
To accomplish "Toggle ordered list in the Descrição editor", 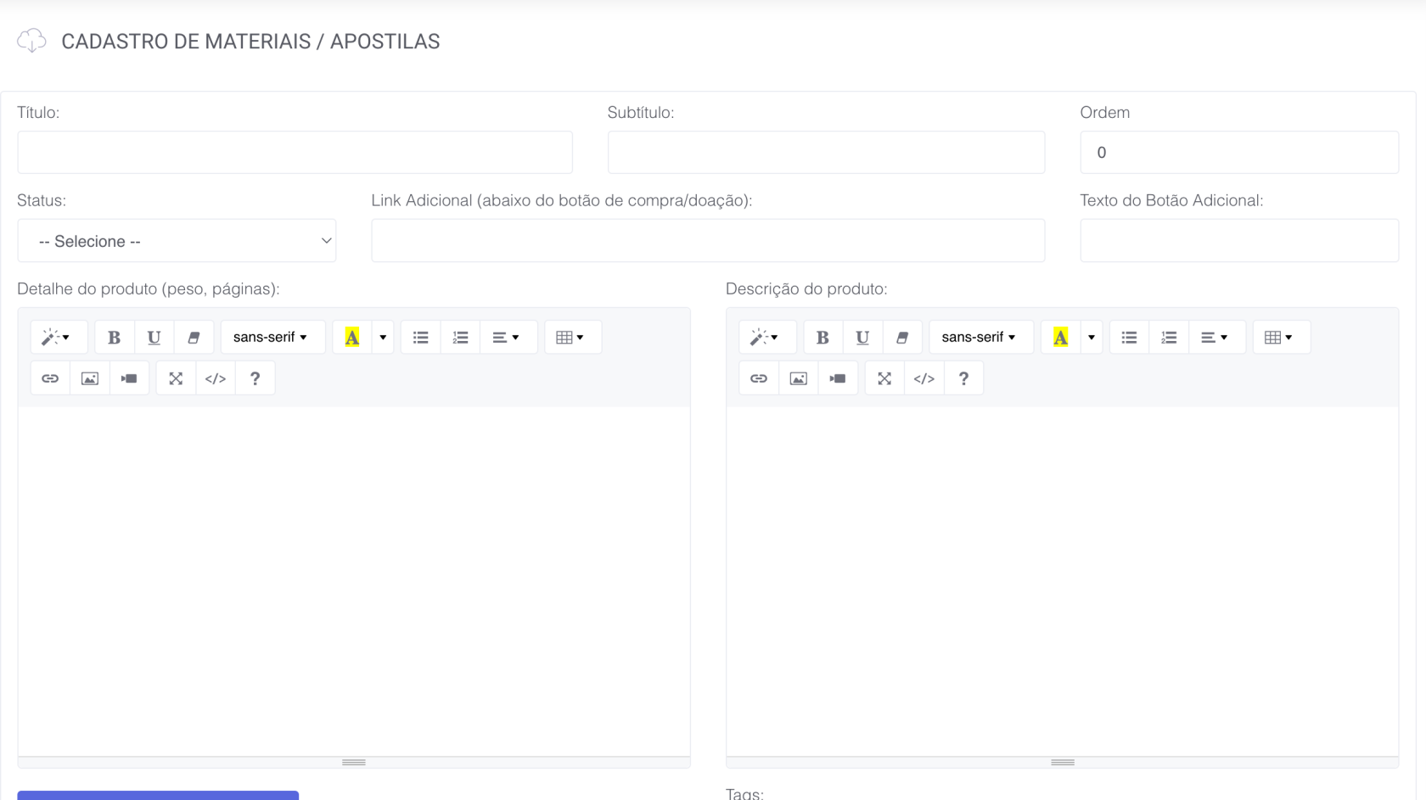I will (1169, 338).
